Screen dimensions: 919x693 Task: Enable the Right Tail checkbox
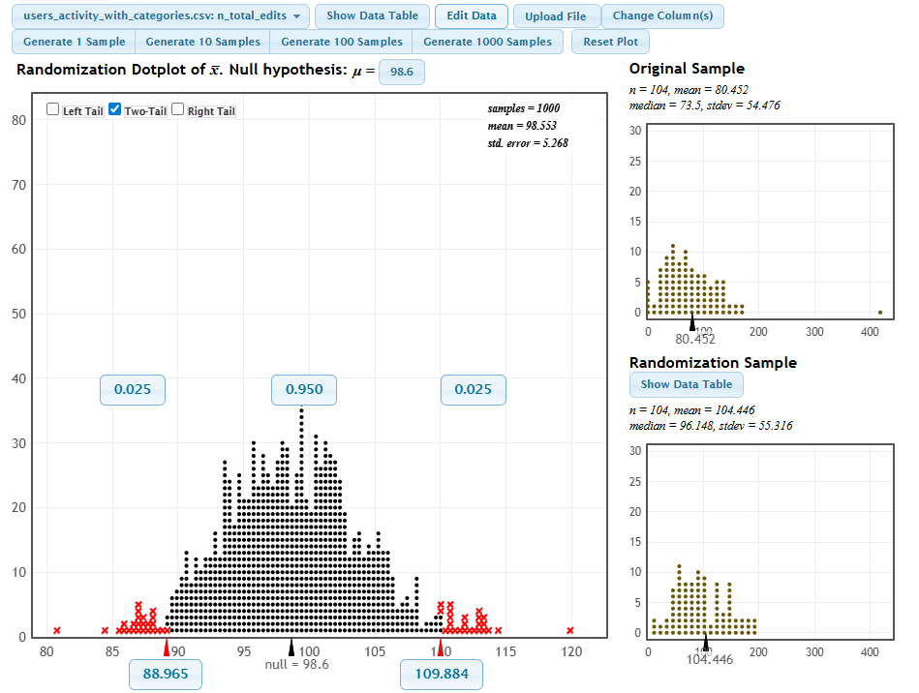pyautogui.click(x=178, y=110)
